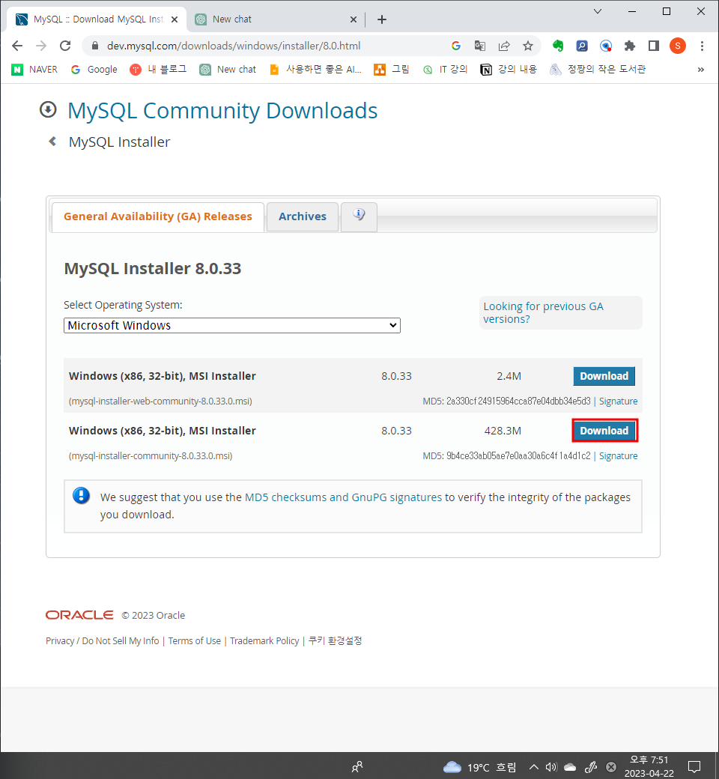The height and width of the screenshot is (779, 719).
Task: Download the 2.4M web installer
Action: 604,376
